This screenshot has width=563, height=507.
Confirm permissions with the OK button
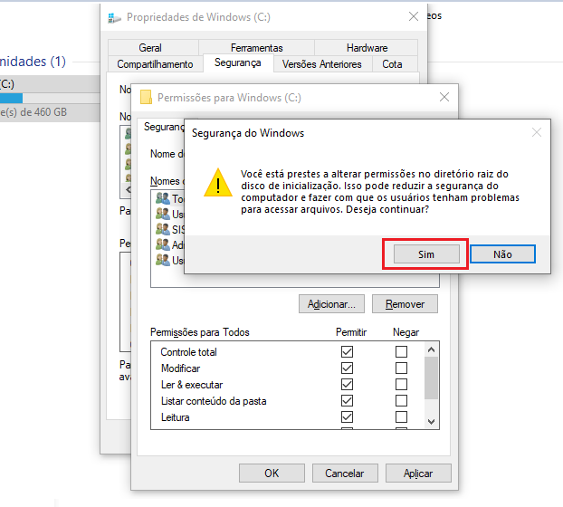(x=272, y=473)
